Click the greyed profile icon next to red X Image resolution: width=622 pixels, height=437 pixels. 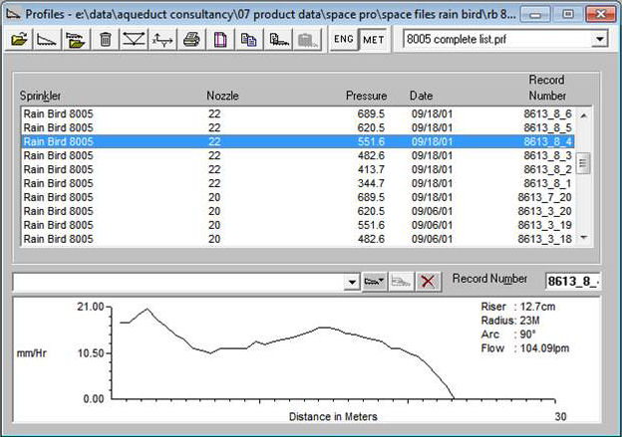(401, 282)
